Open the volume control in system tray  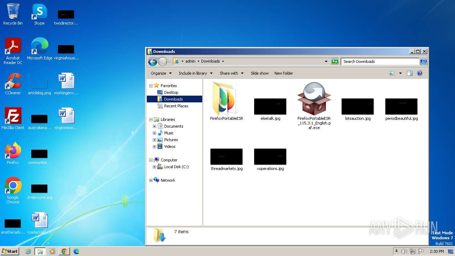click(x=404, y=251)
